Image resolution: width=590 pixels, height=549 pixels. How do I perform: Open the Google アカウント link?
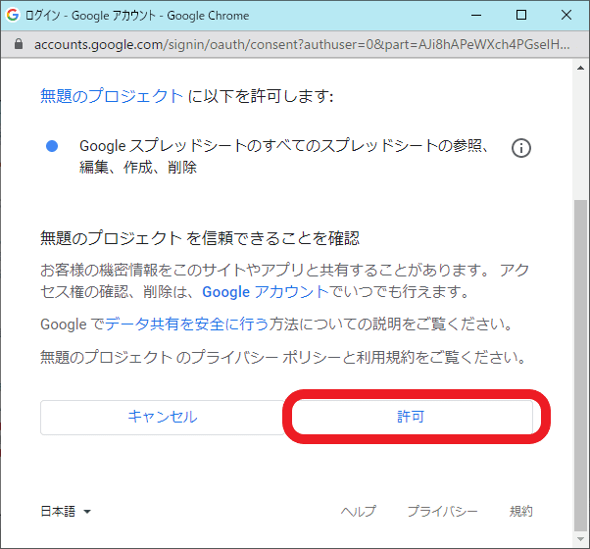point(266,291)
